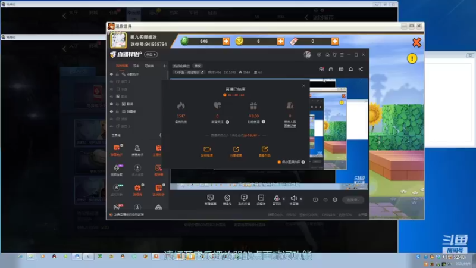The height and width of the screenshot is (268, 476).
Task: Toggle eye of '窗口 2' source row
Action: click(x=111, y=126)
